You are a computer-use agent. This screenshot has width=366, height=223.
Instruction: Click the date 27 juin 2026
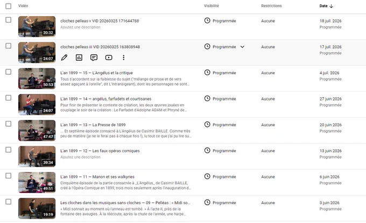tap(330, 99)
